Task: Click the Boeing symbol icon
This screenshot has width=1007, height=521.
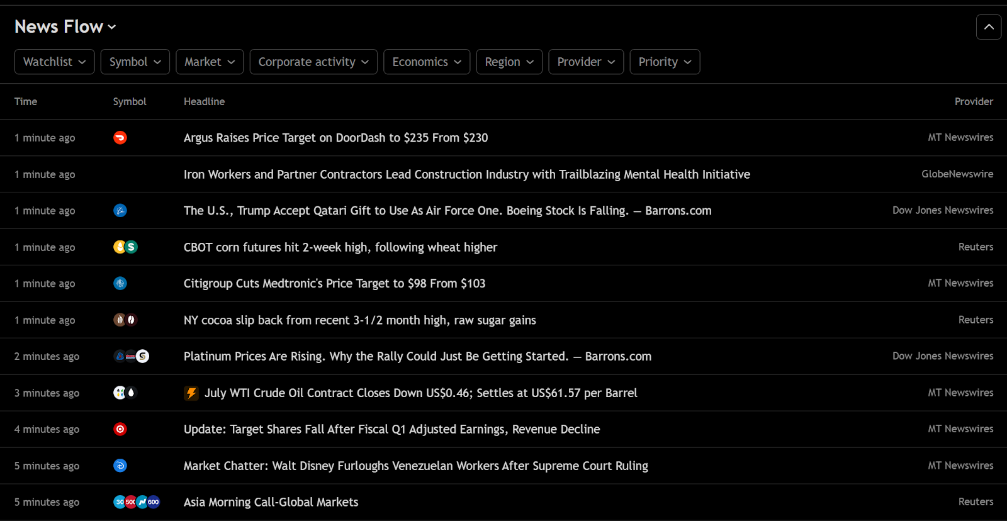Action: [120, 211]
